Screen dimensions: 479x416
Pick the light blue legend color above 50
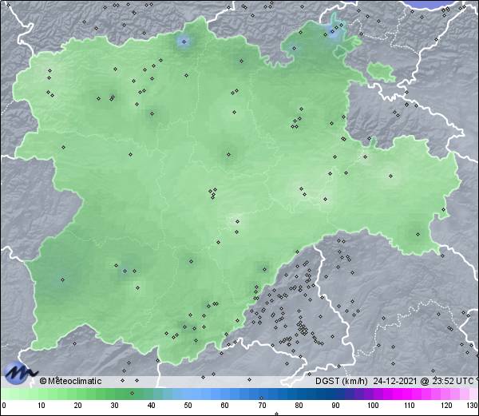tap(188, 394)
